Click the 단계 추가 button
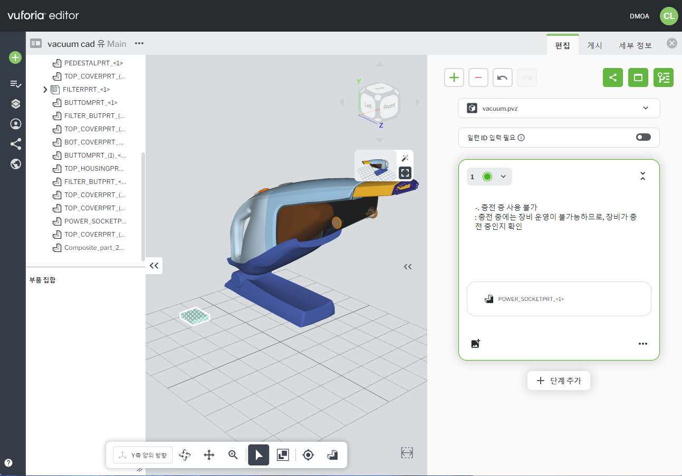The width and height of the screenshot is (682, 476). [558, 381]
